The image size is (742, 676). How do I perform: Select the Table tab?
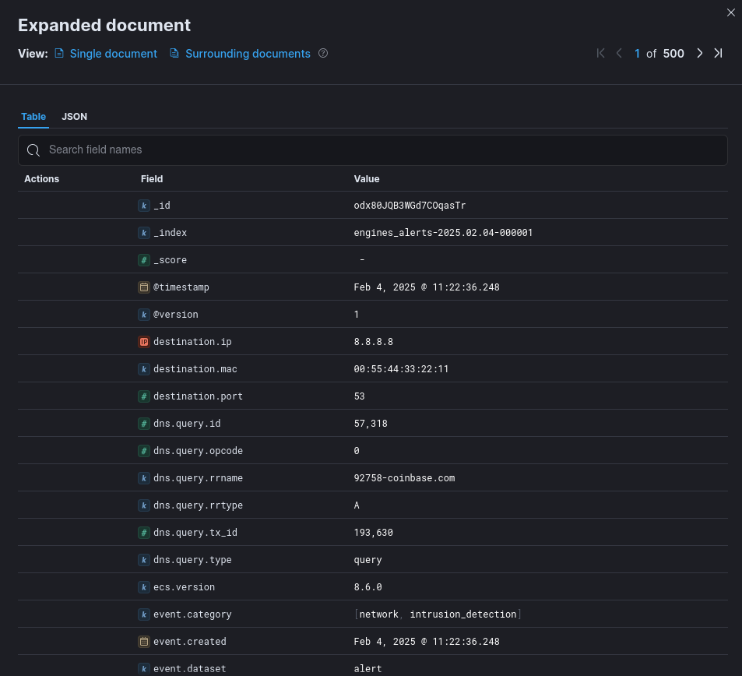pos(33,117)
